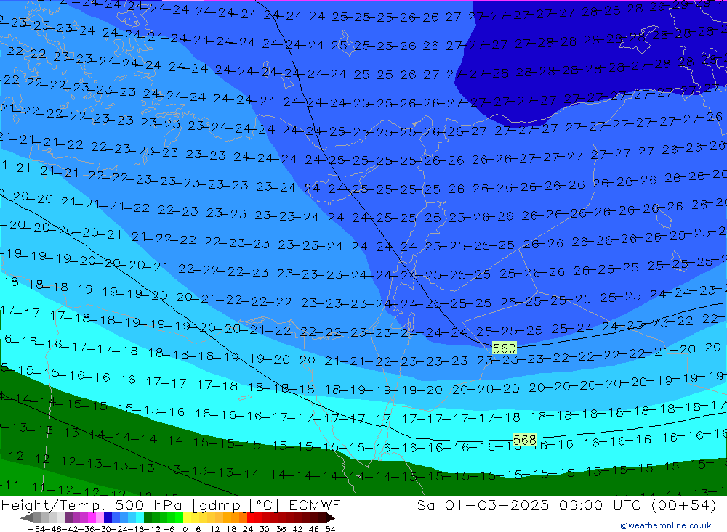Viewport: 727px width, 532px height.
Task: Click the 54 value at the legend's right end
Action: [x=330, y=529]
